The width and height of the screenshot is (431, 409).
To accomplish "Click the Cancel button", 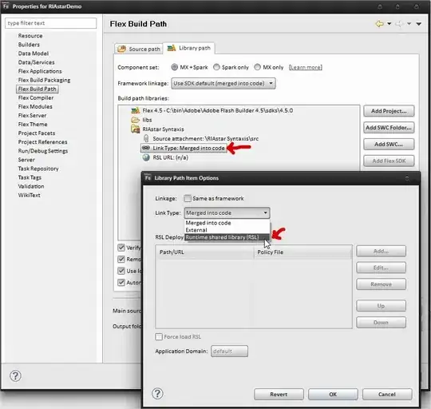I will (387, 394).
